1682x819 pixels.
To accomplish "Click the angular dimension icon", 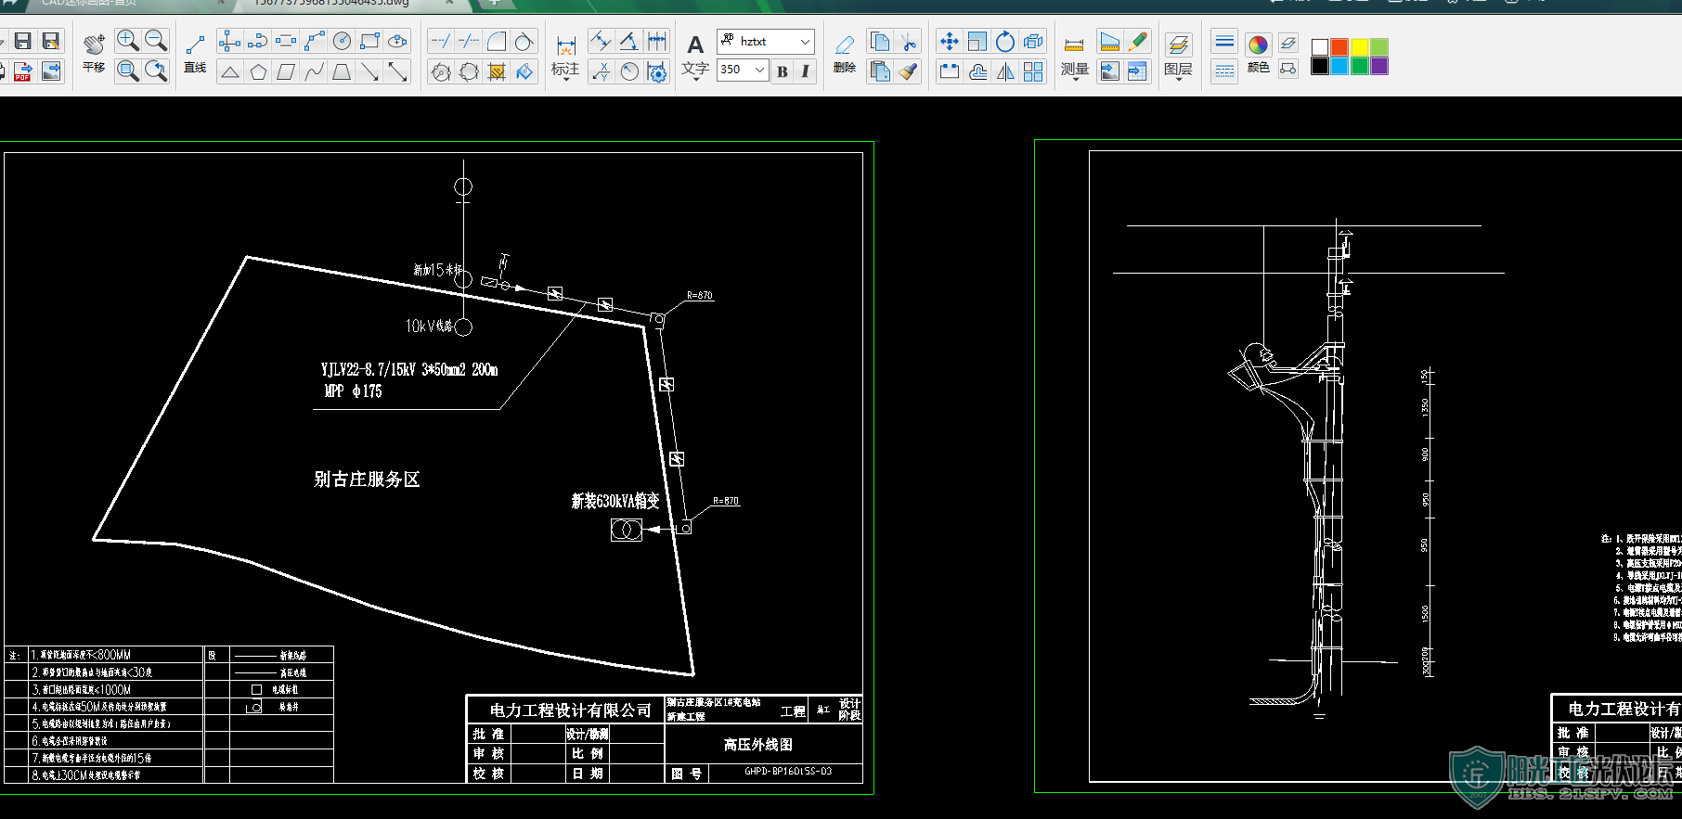I will click(628, 41).
